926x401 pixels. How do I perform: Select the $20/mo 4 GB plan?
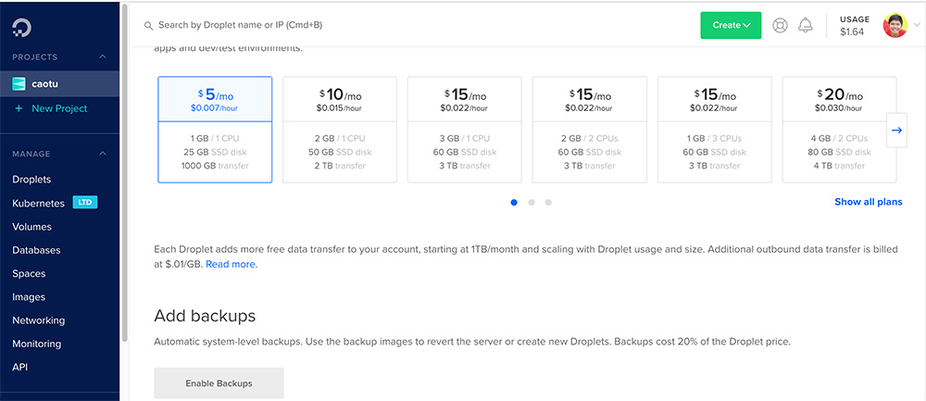click(838, 130)
